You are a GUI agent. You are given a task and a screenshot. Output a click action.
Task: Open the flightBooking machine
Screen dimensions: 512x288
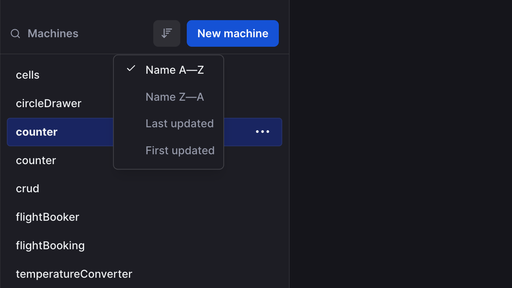pos(50,245)
